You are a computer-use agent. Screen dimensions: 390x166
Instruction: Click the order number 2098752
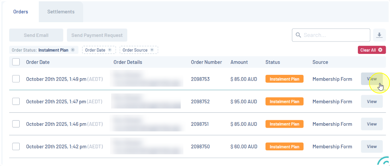(200, 102)
